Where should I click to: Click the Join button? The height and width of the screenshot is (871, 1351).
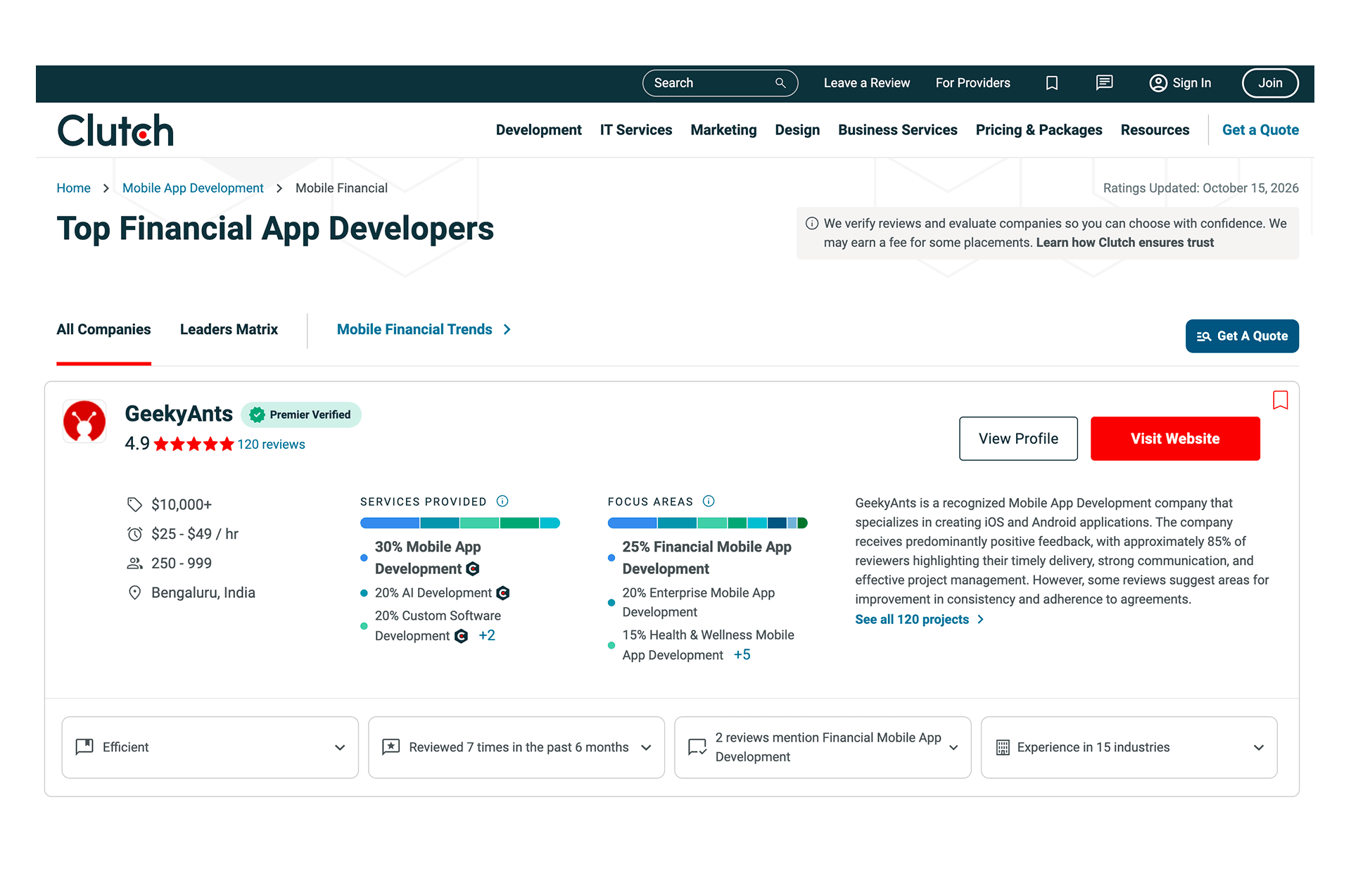click(x=1270, y=83)
